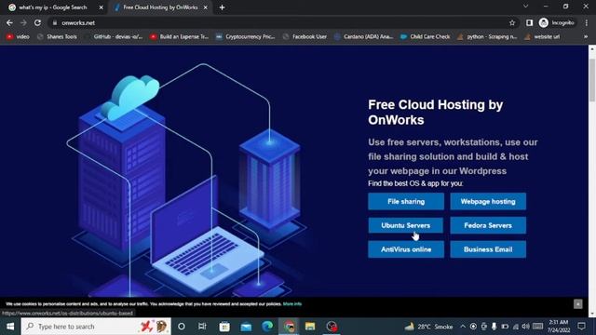Open Microsoft Store from the taskbar
Screen dimensions: 596x335
(224, 327)
